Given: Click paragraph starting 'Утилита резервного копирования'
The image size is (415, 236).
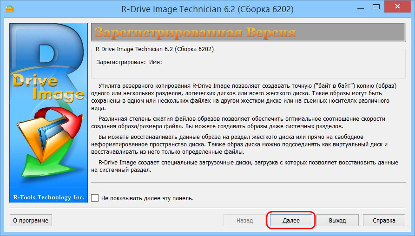Looking at the screenshot, I should point(244,97).
